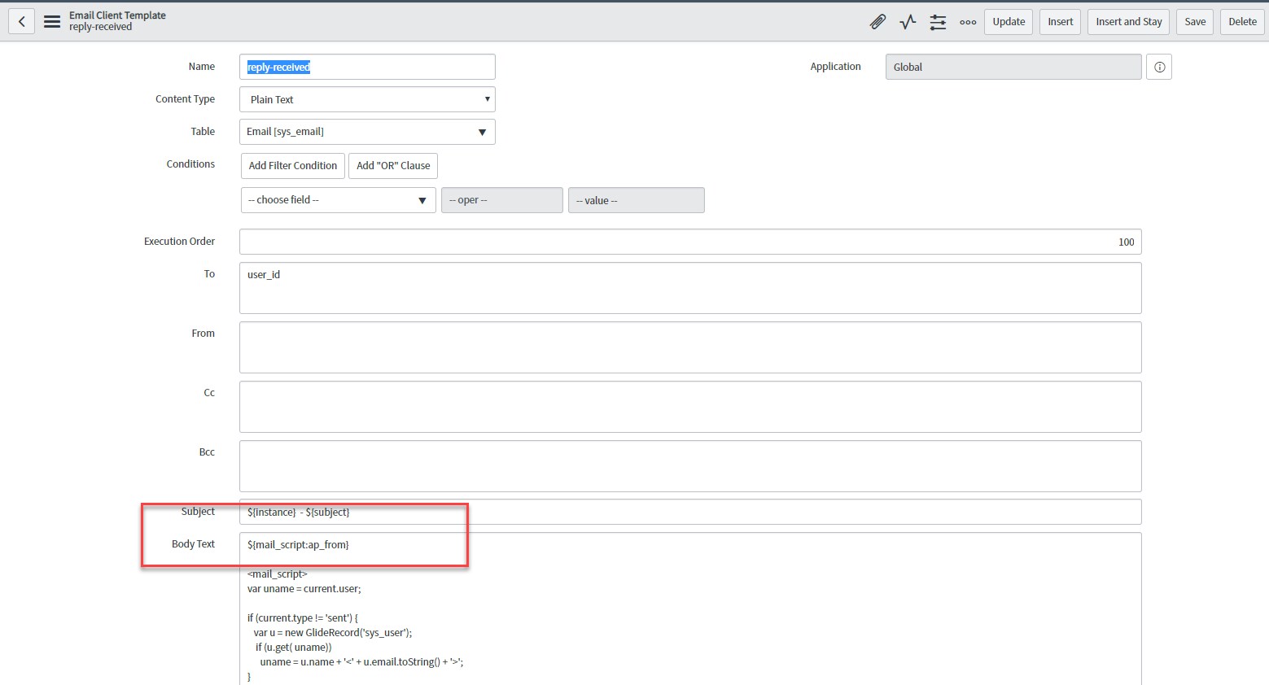Click the Execution Order label
Screen dimensions: 1269x685
point(179,242)
